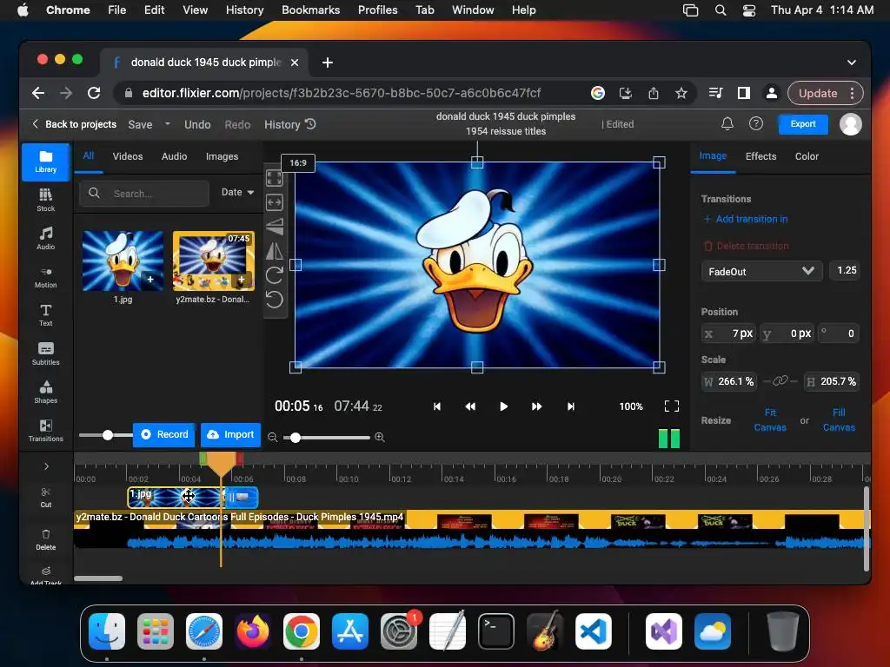Click Fill Canvas resize link
Viewport: 890px width, 667px height.
pos(839,419)
